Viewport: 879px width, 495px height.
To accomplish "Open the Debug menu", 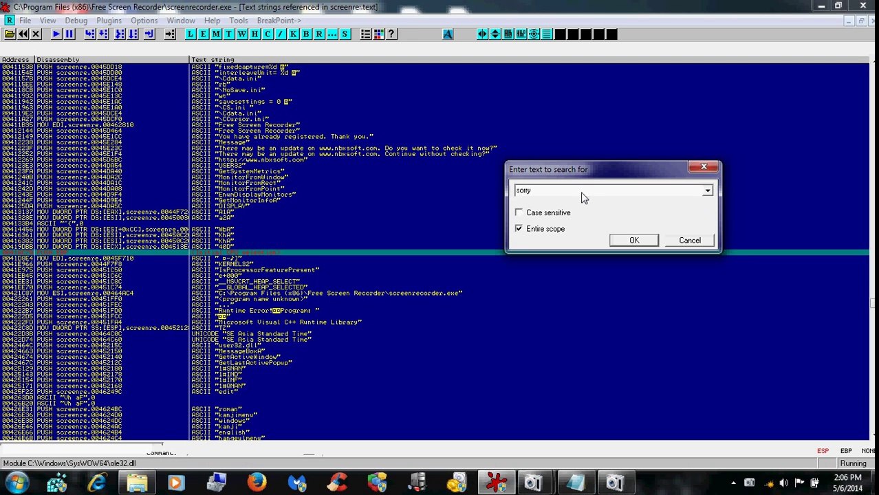I will [x=76, y=21].
